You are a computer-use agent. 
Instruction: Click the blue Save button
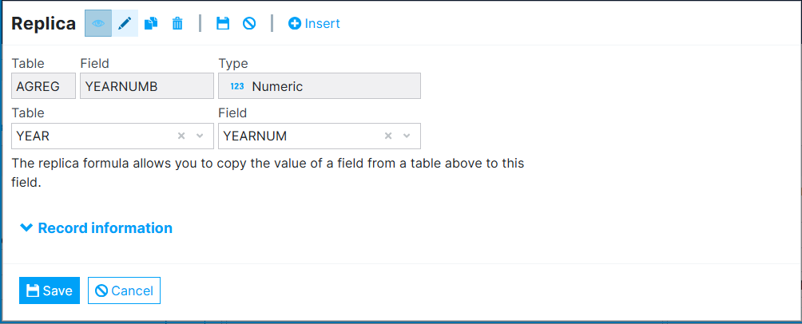[x=50, y=290]
